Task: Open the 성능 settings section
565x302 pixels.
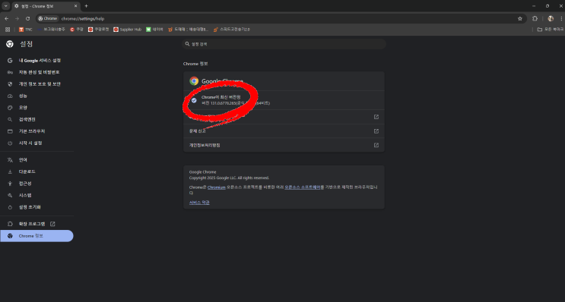Action: point(37,96)
